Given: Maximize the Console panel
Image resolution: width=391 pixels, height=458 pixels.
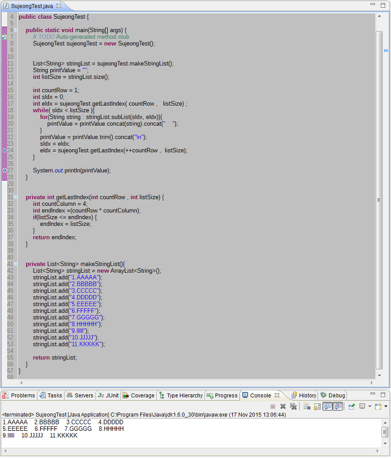Looking at the screenshot, I should (x=383, y=395).
